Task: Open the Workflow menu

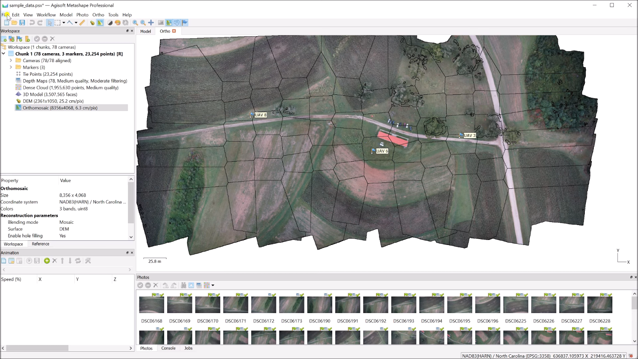Action: point(46,15)
